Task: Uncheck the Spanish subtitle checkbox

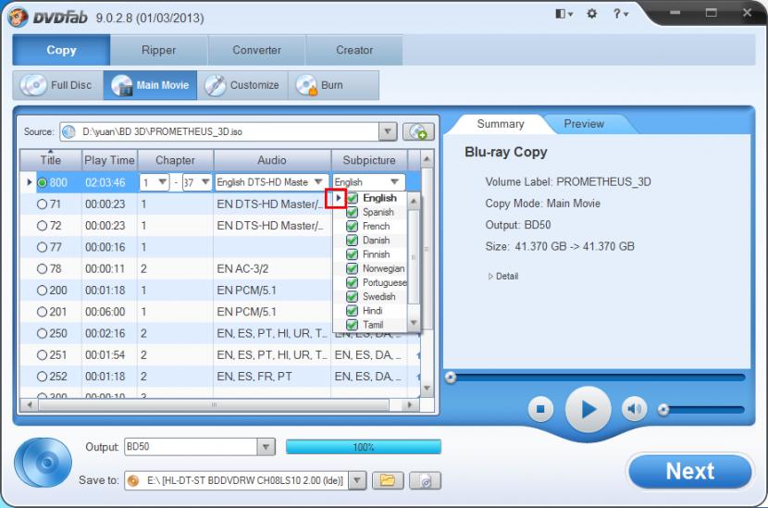Action: pos(353,212)
